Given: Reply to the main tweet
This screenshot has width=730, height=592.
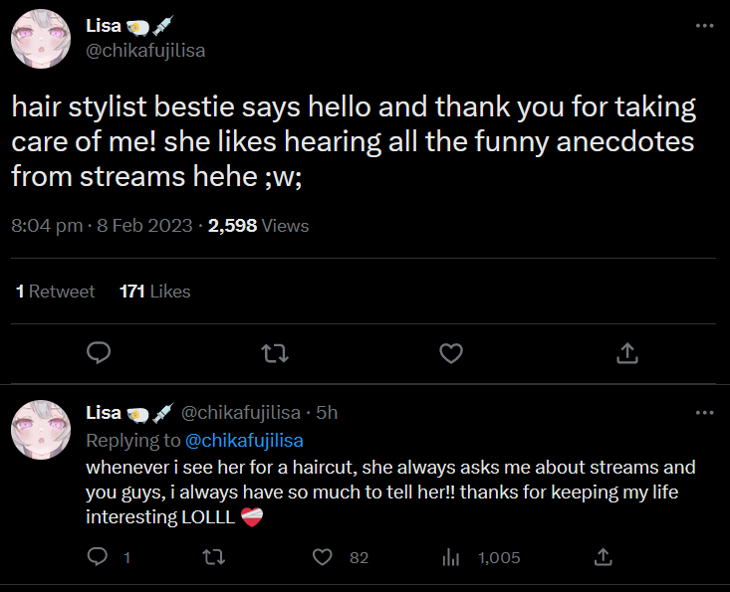Looking at the screenshot, I should [98, 353].
